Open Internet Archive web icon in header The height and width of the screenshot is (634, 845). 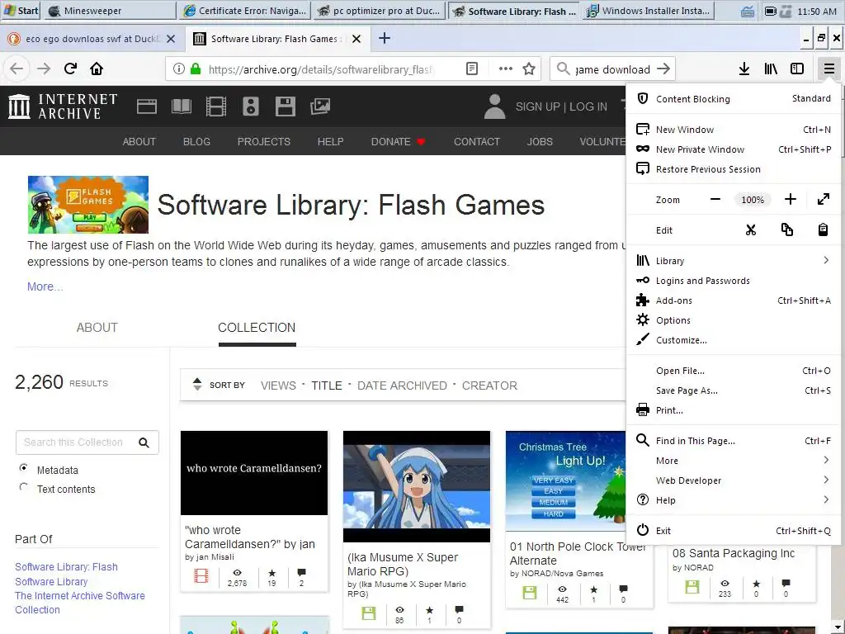tap(147, 106)
